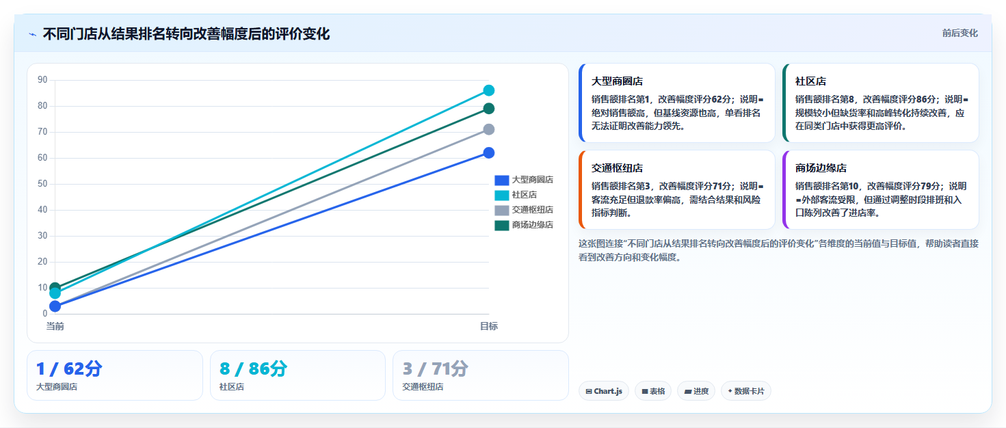1006x428 pixels.
Task: Click 社区店 legend label
Action: [x=524, y=195]
